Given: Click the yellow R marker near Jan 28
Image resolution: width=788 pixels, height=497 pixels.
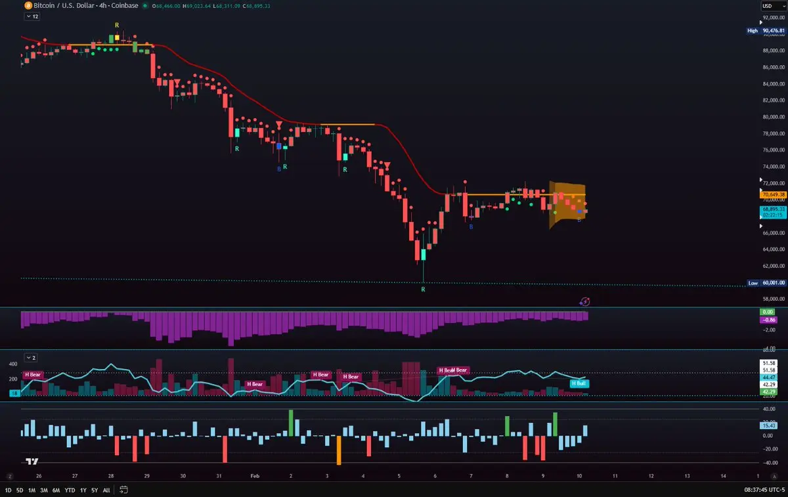Looking at the screenshot, I should [x=116, y=25].
